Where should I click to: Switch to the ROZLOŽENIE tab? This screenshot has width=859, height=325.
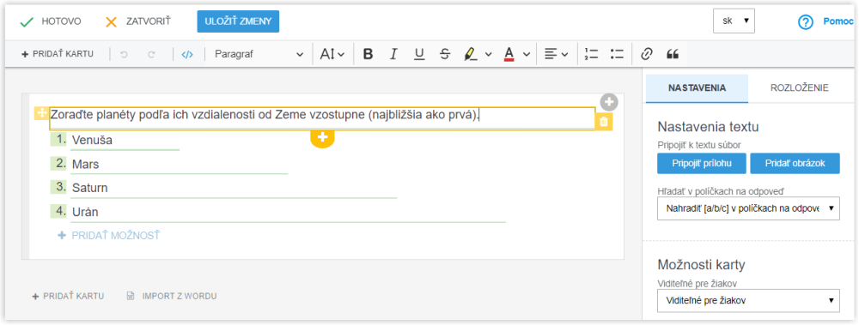(799, 87)
